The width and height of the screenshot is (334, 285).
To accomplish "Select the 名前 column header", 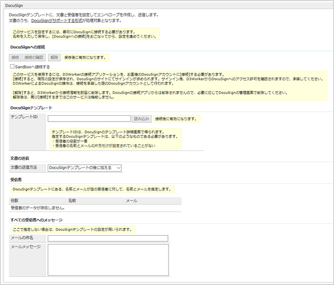I will (95, 200).
